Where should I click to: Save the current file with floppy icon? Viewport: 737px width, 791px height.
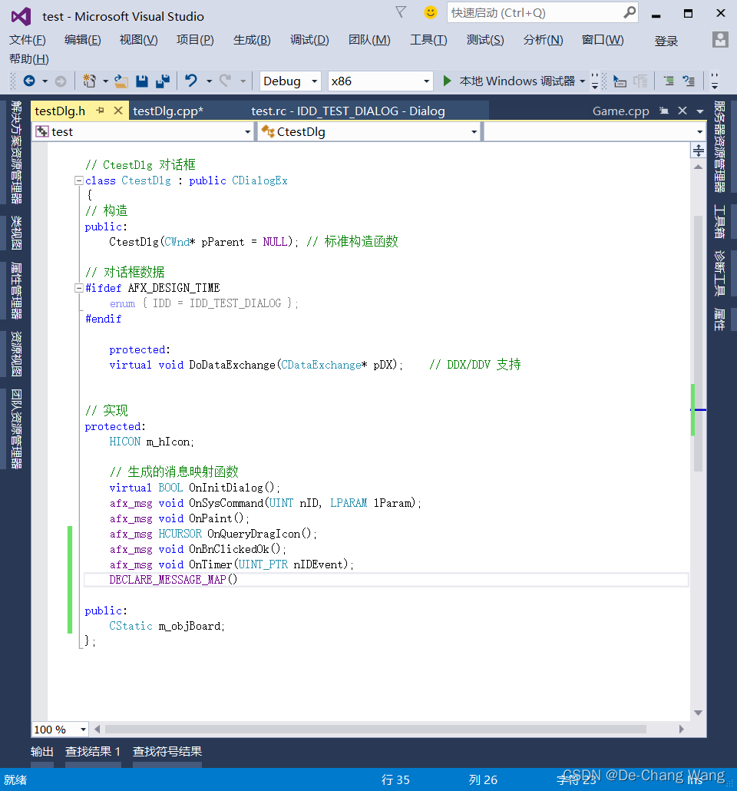point(142,81)
